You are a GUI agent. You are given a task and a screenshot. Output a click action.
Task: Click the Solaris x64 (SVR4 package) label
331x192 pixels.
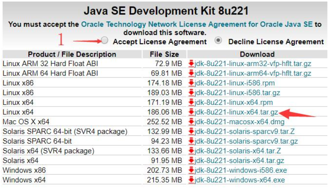click(48, 151)
